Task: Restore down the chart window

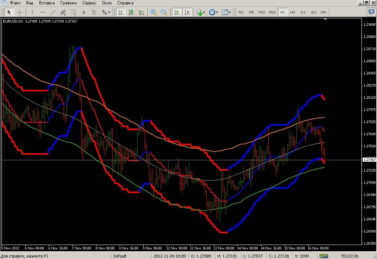Action: [367, 3]
